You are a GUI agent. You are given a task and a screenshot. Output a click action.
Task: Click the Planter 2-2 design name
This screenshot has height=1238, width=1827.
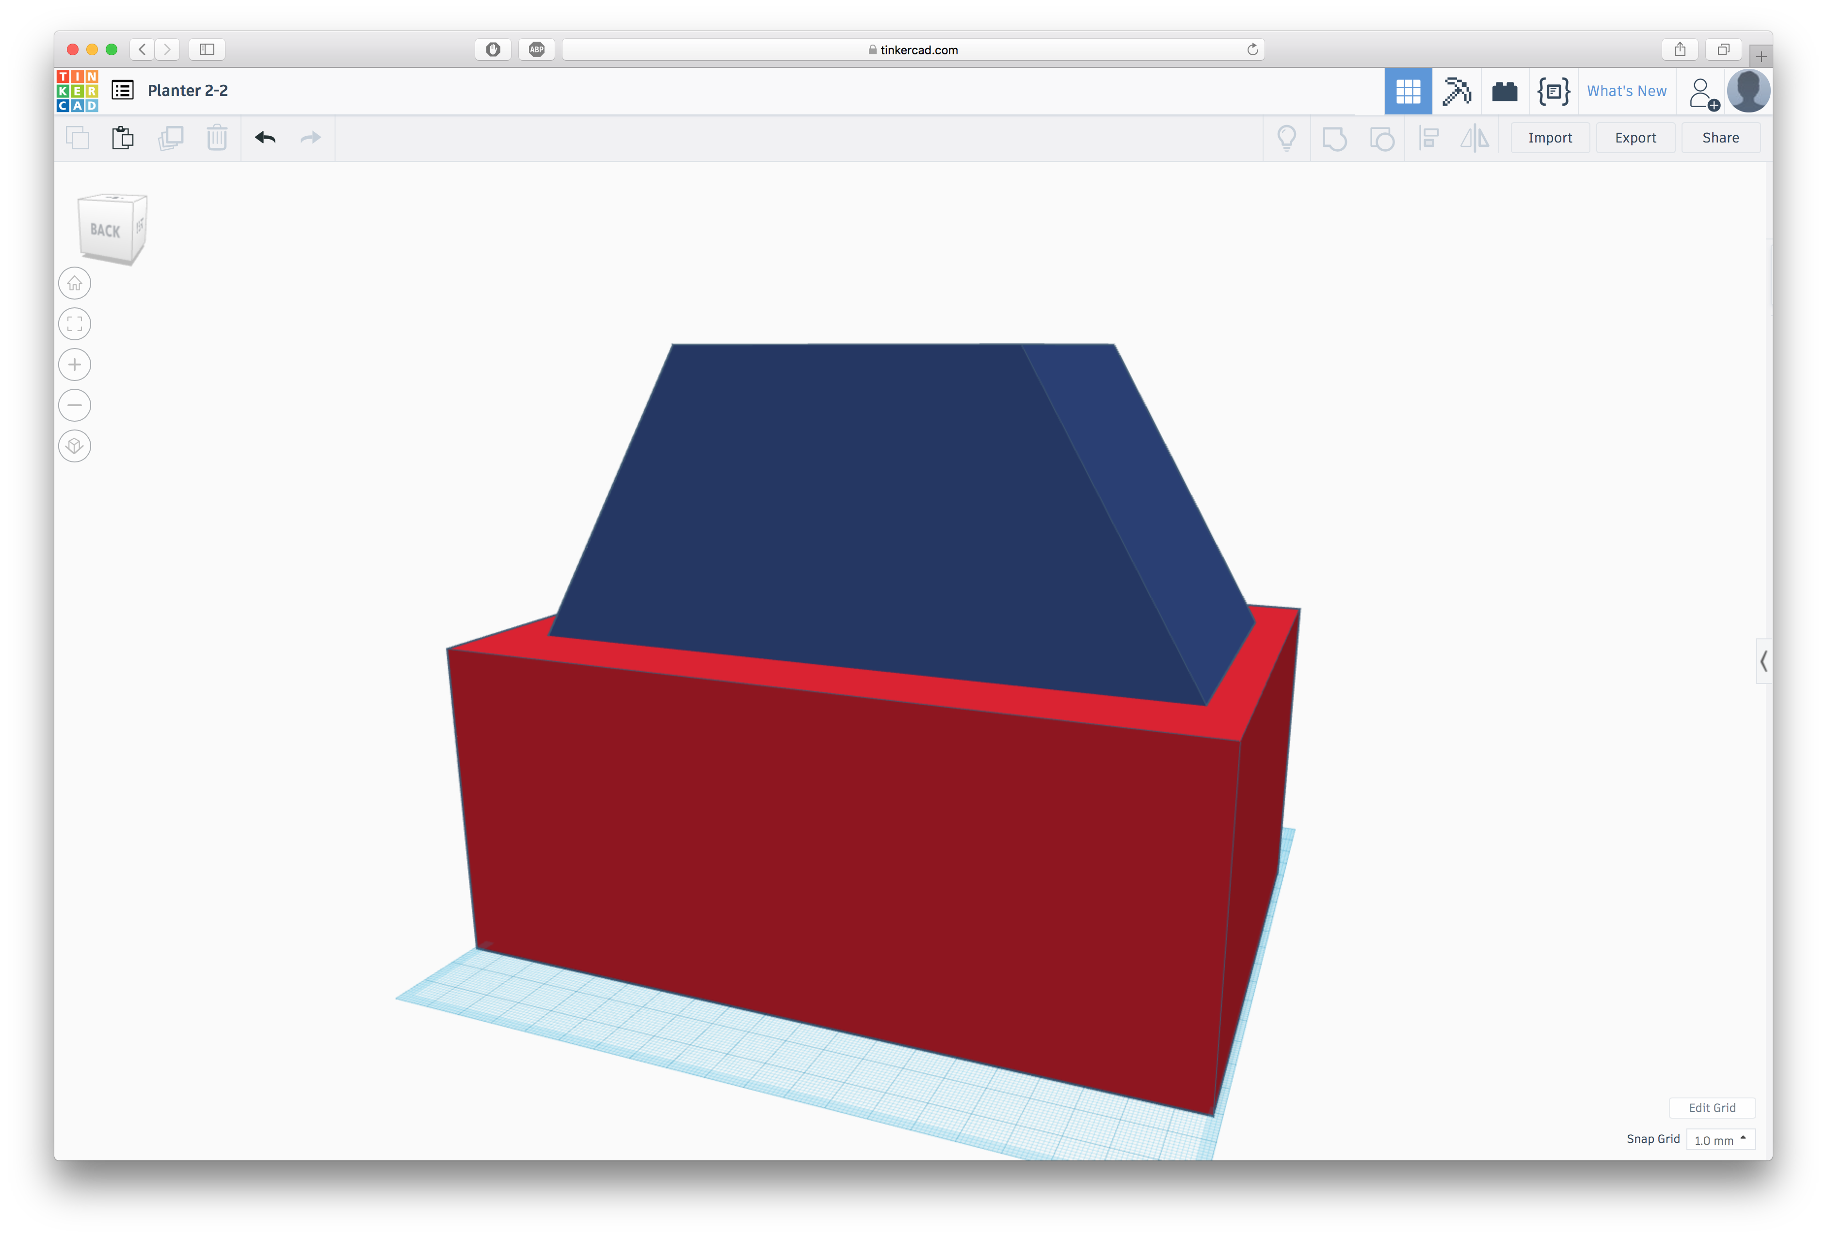tap(187, 90)
